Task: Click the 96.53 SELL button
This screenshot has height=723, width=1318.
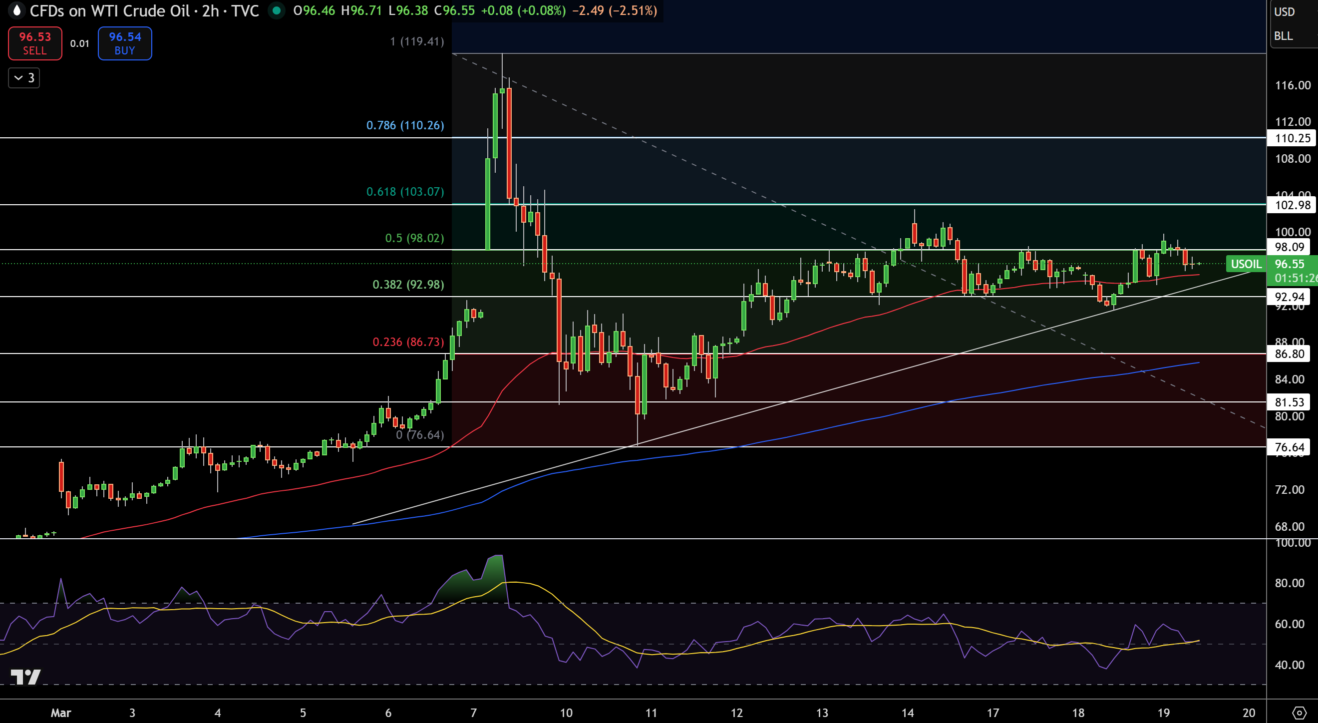Action: pos(35,43)
